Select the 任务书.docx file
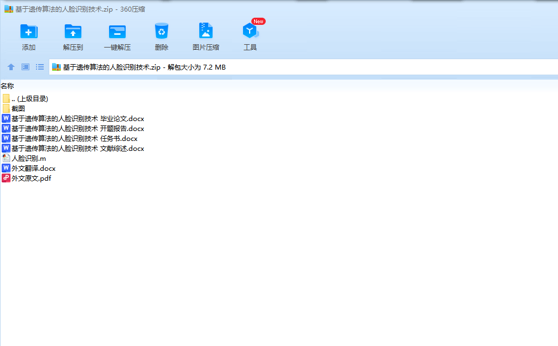 click(70, 139)
